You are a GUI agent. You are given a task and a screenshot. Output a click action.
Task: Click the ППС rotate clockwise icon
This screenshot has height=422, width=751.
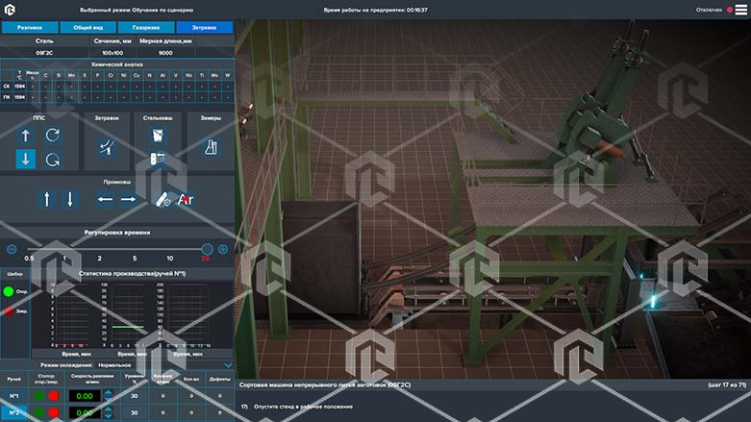pyautogui.click(x=53, y=136)
